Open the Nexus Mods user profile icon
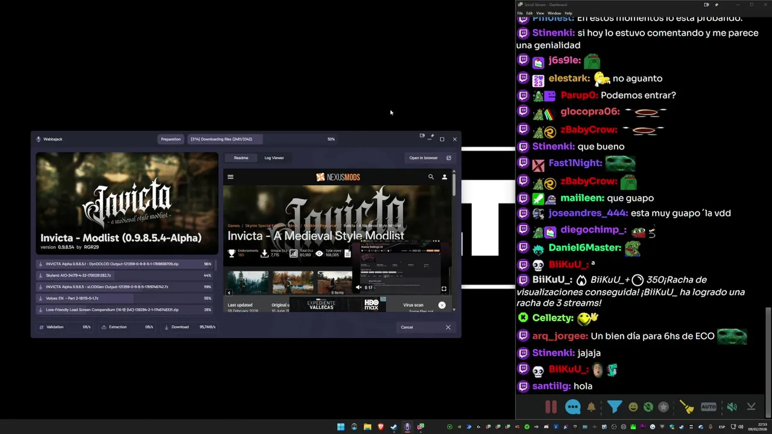The image size is (772, 434). pyautogui.click(x=445, y=177)
